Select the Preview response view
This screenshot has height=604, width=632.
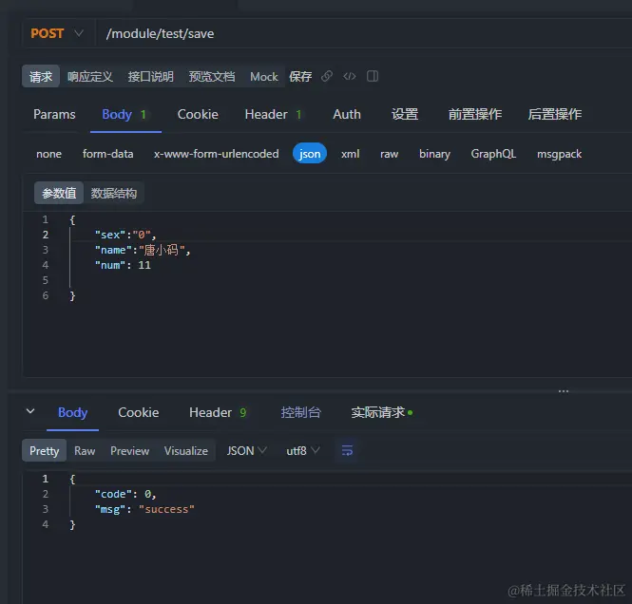coord(130,450)
